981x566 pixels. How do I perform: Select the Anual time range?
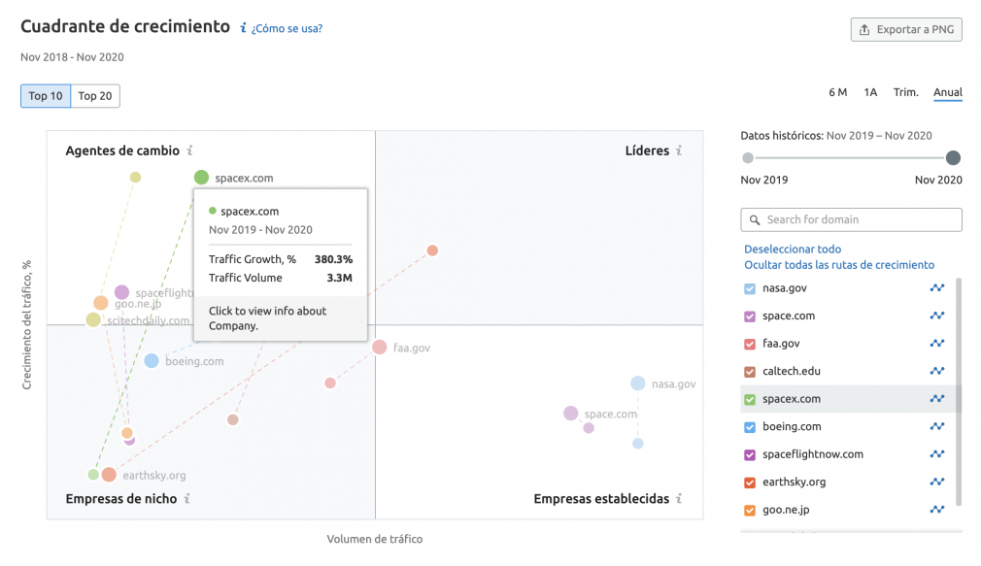click(x=948, y=92)
